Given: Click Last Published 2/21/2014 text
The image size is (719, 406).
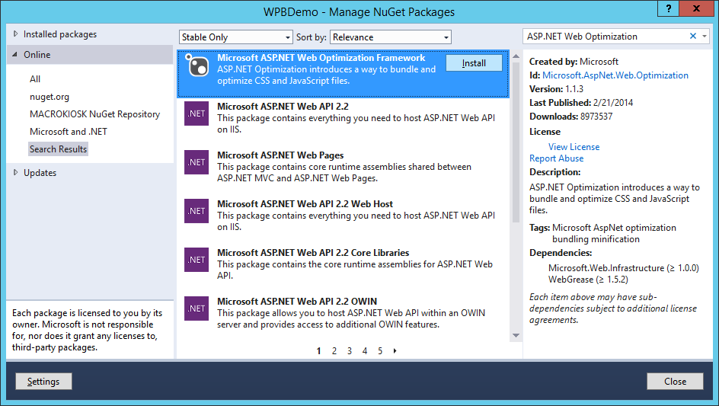Looking at the screenshot, I should [x=581, y=103].
